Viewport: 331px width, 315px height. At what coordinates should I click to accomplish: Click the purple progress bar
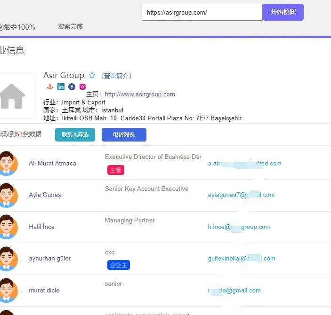(166, 37)
